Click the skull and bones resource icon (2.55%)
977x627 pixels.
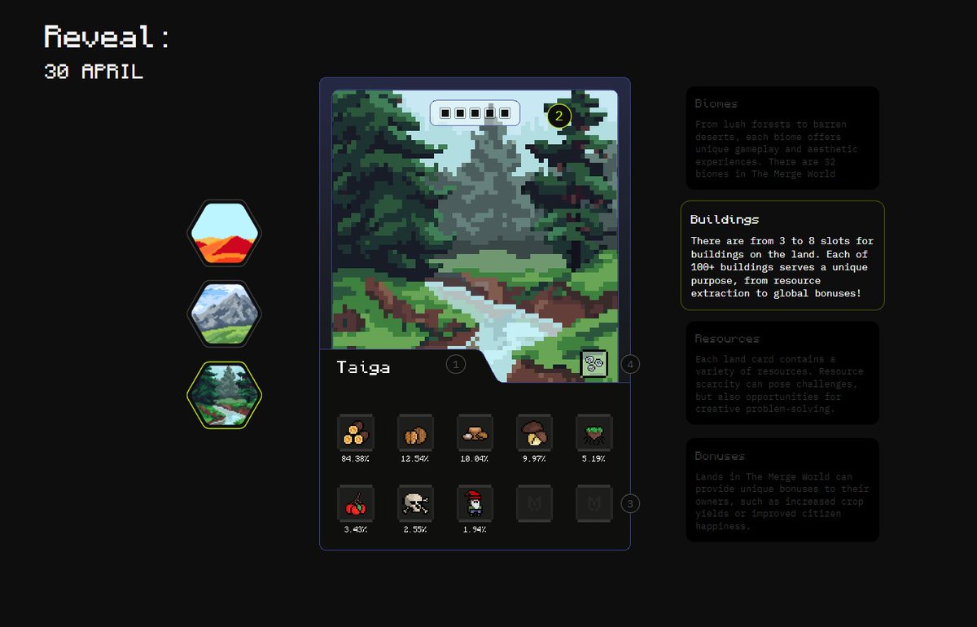click(x=415, y=503)
